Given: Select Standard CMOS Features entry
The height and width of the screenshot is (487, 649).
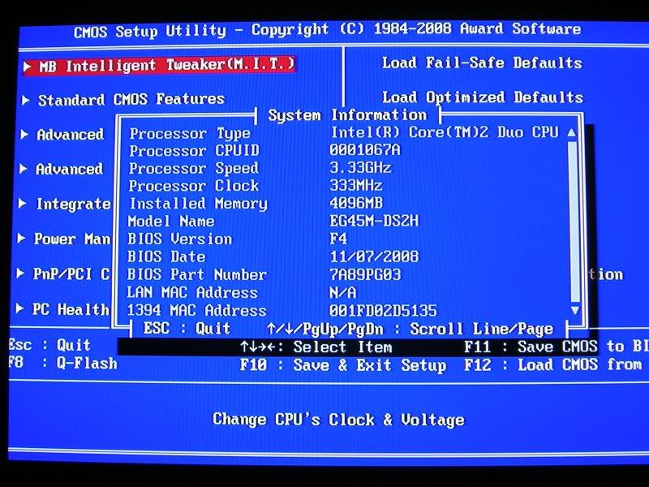Looking at the screenshot, I should [x=131, y=99].
